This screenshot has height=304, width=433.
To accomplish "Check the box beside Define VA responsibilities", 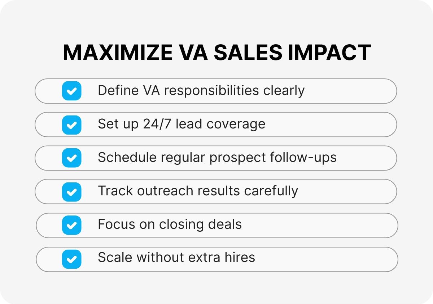I will pos(71,91).
